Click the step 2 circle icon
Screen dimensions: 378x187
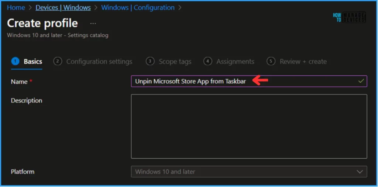pyautogui.click(x=57, y=61)
